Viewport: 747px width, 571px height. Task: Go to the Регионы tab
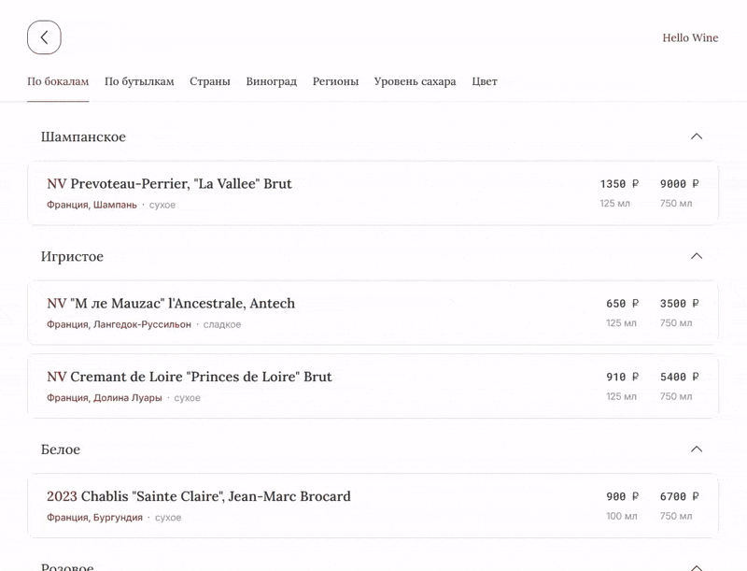coord(335,81)
